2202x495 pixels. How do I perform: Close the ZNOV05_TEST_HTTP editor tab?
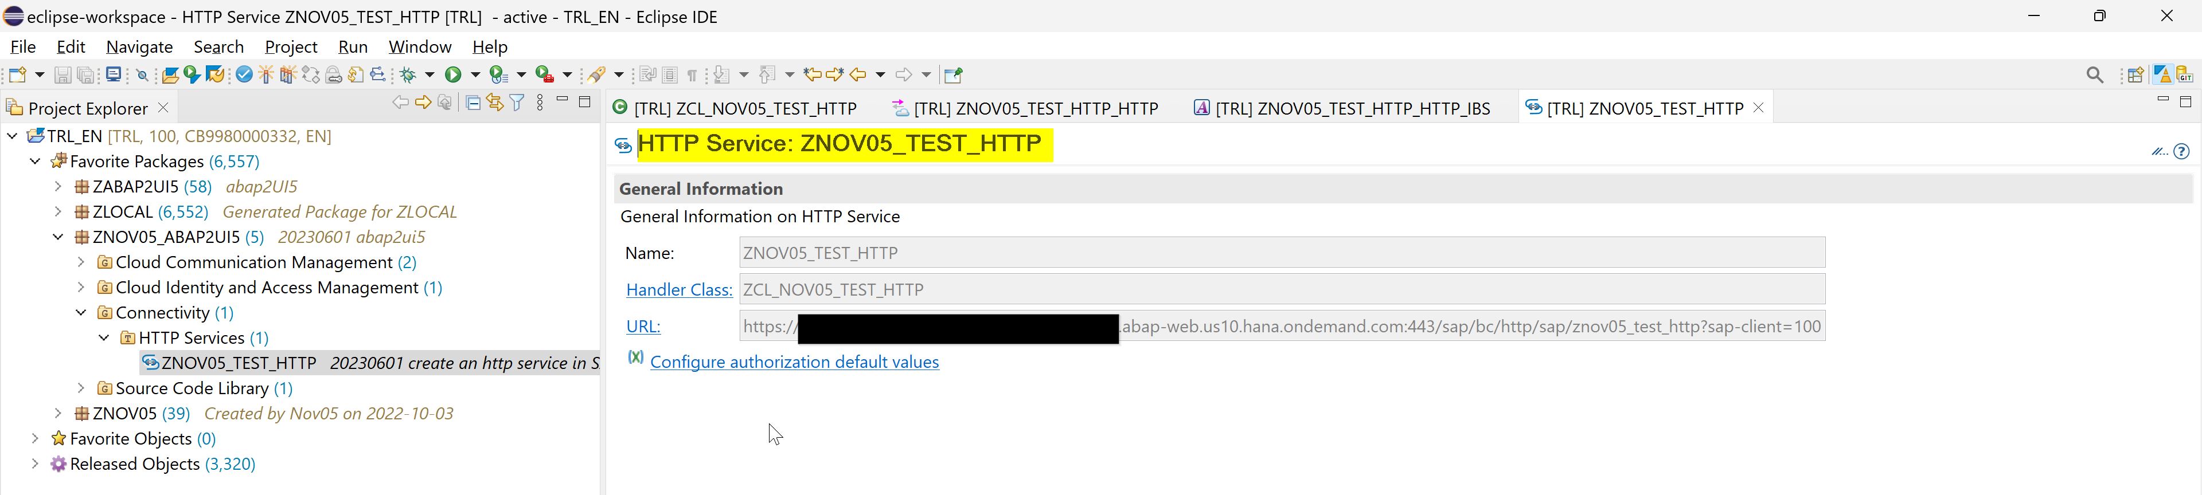1758,108
